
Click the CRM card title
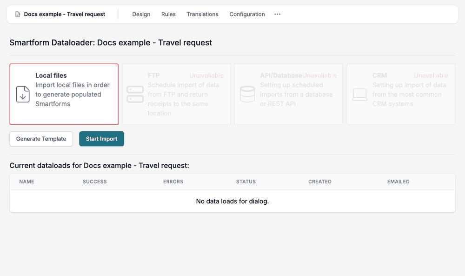tap(379, 75)
